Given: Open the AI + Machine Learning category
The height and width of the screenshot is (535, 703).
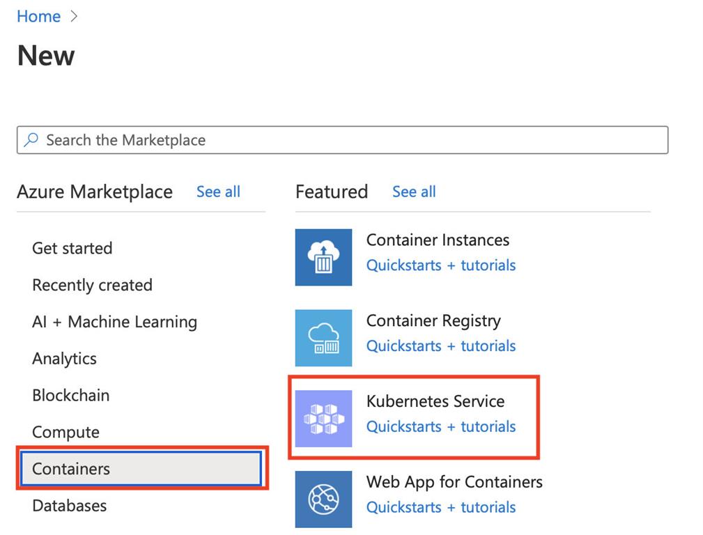Looking at the screenshot, I should (114, 322).
